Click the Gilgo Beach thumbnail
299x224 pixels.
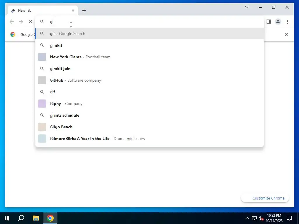click(x=42, y=127)
